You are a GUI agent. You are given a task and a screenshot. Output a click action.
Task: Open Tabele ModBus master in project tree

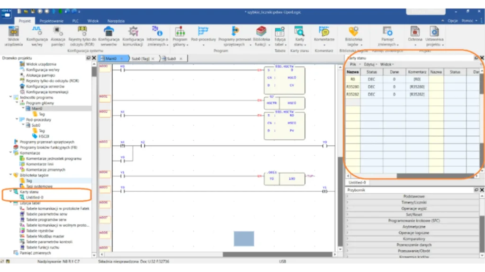tap(45, 236)
